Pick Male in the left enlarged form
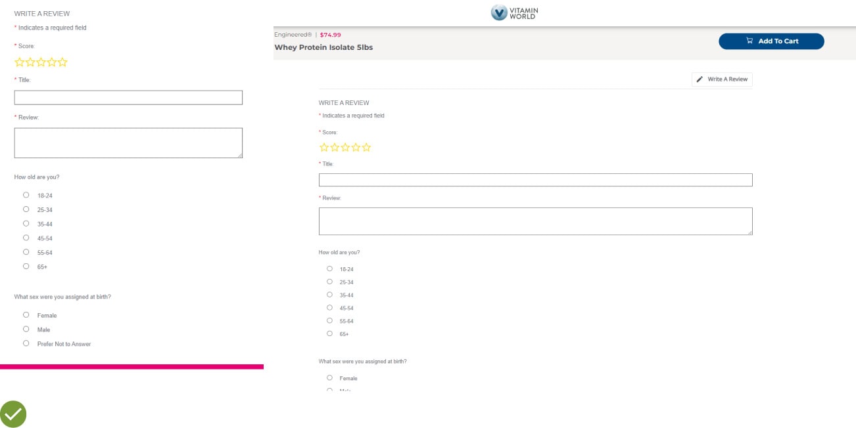This screenshot has width=856, height=428. tap(26, 329)
